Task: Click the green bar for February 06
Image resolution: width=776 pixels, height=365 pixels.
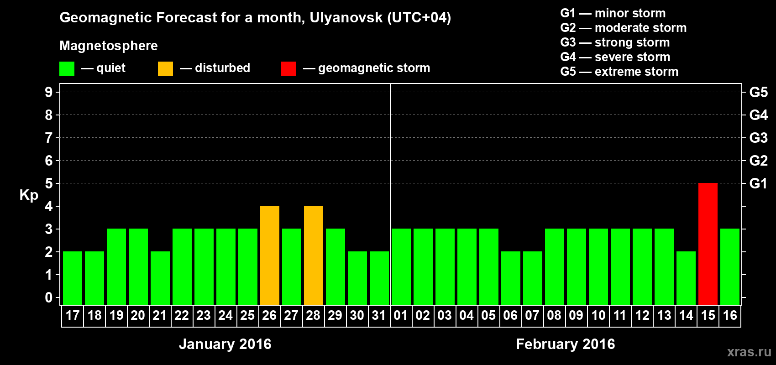Action: (511, 278)
